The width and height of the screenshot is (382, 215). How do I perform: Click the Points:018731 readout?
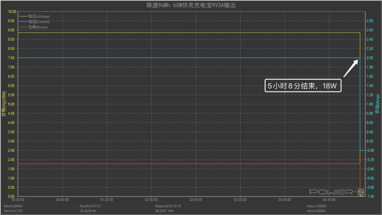[x=90, y=206]
